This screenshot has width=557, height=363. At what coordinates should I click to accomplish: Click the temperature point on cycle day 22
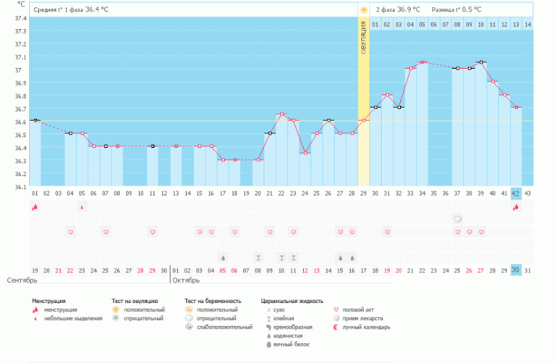[281, 114]
